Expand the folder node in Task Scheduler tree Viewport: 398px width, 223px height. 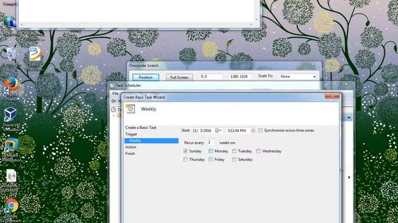pos(114,116)
